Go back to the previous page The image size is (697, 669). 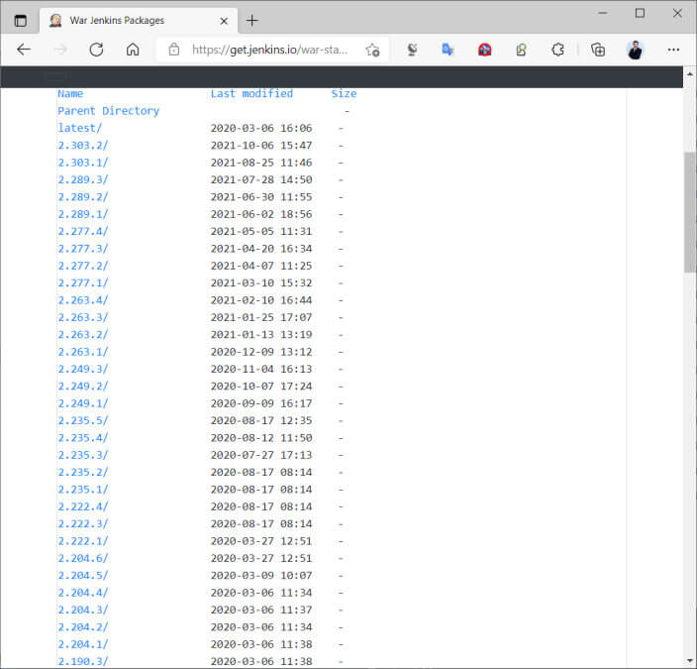point(24,50)
